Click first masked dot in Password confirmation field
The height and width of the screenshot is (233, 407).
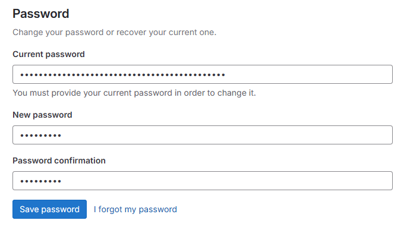[22, 181]
